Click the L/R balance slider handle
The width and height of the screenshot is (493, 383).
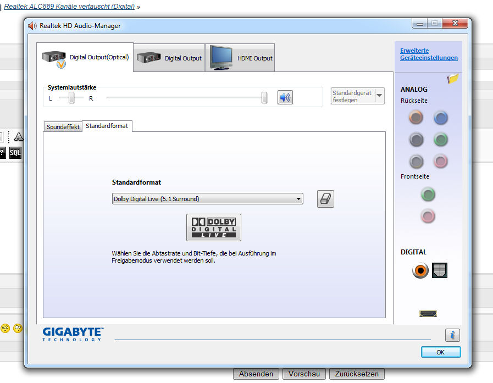71,98
